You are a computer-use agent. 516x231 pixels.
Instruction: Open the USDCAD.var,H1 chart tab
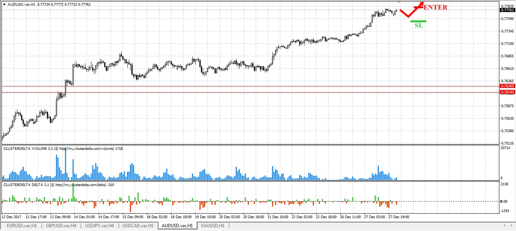click(138, 225)
